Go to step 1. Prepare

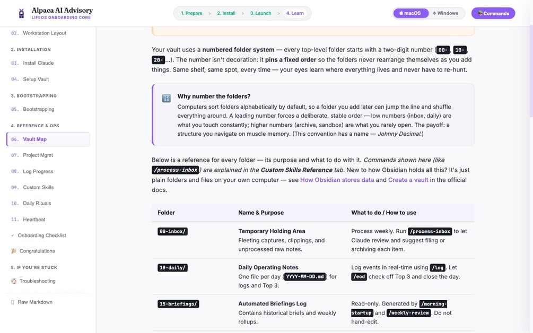pyautogui.click(x=191, y=13)
